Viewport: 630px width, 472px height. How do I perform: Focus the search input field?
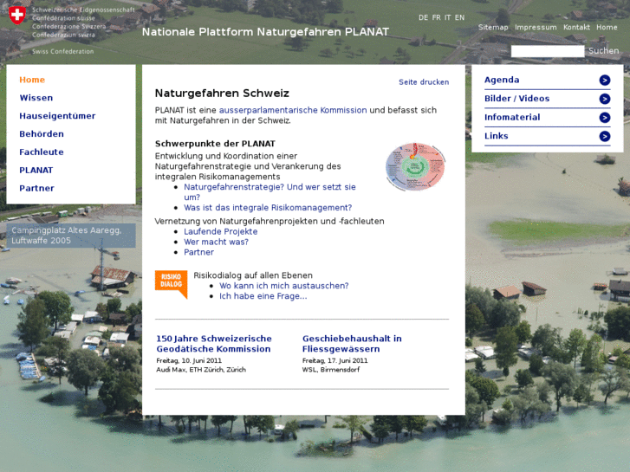pyautogui.click(x=548, y=51)
